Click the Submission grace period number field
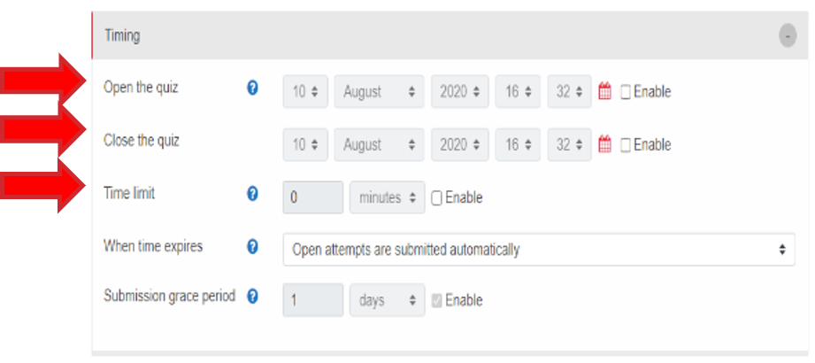The width and height of the screenshot is (815, 363). [312, 300]
